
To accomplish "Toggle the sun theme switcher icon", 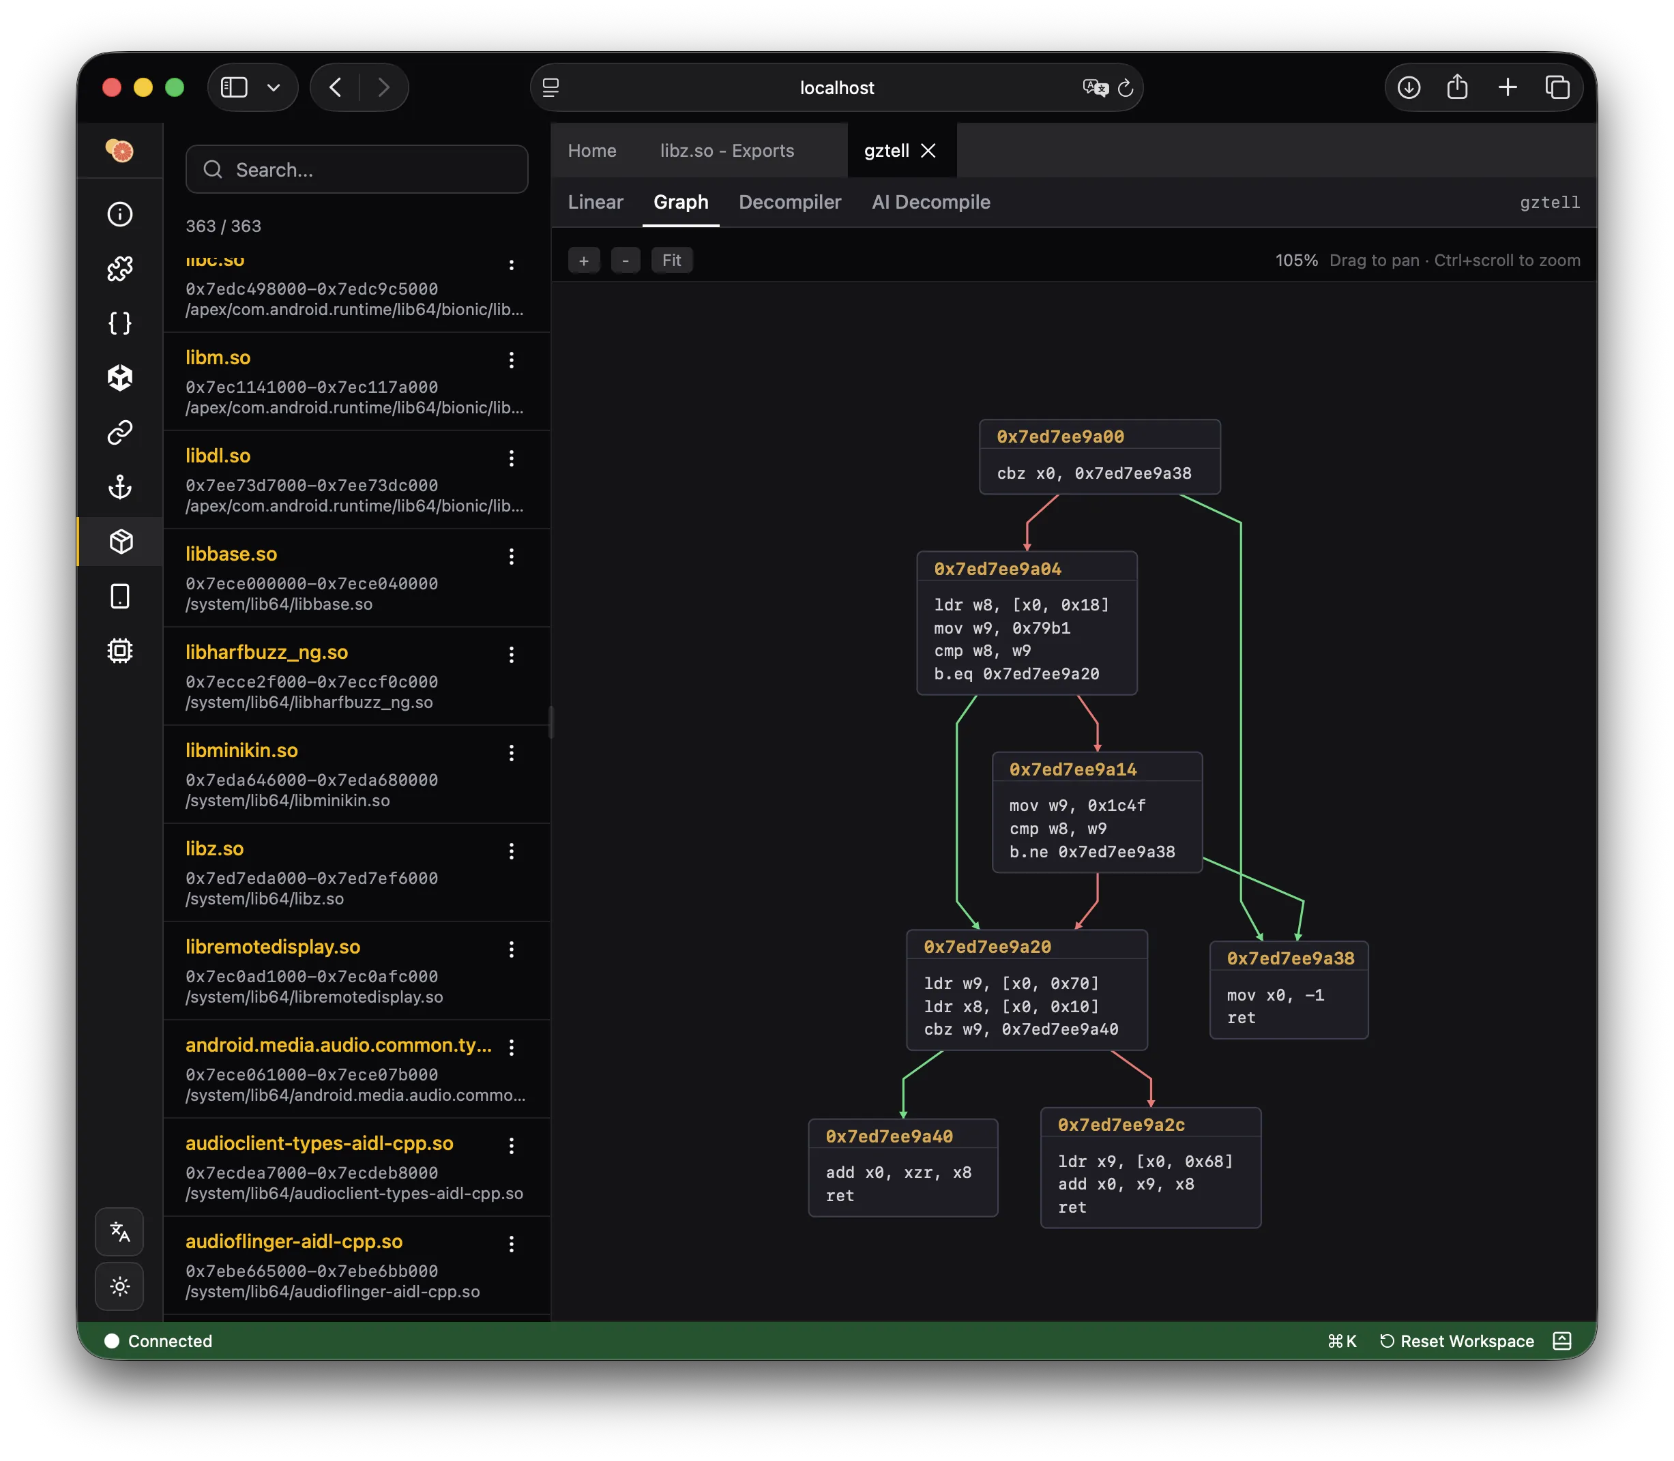I will point(120,1286).
